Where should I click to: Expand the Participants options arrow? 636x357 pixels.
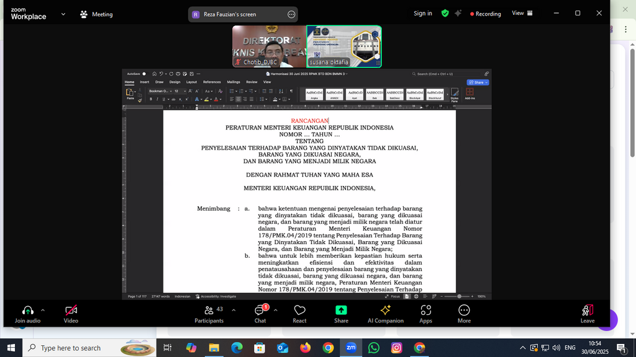(x=234, y=311)
